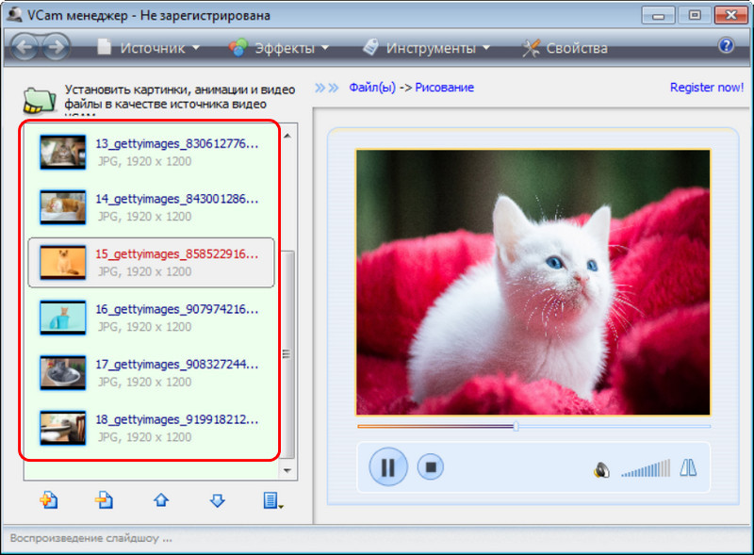Go back with the left arrow button
Viewport: 754px width, 555px height.
(25, 47)
